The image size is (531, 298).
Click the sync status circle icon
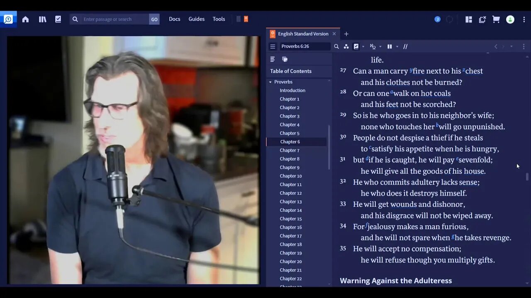click(x=449, y=19)
